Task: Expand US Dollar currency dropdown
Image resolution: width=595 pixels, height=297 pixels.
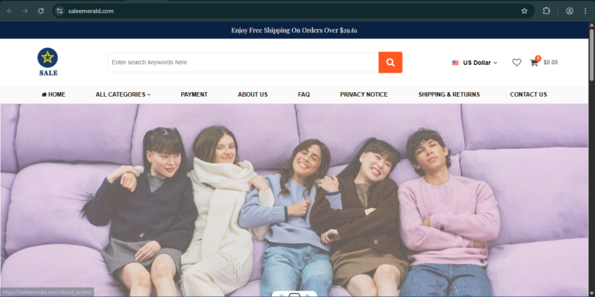Action: 480,63
